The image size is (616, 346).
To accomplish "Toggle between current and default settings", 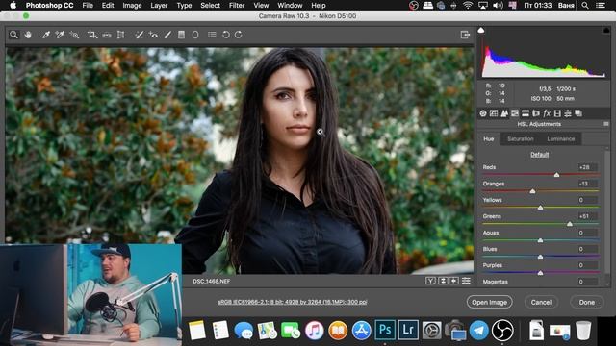I will point(466,281).
